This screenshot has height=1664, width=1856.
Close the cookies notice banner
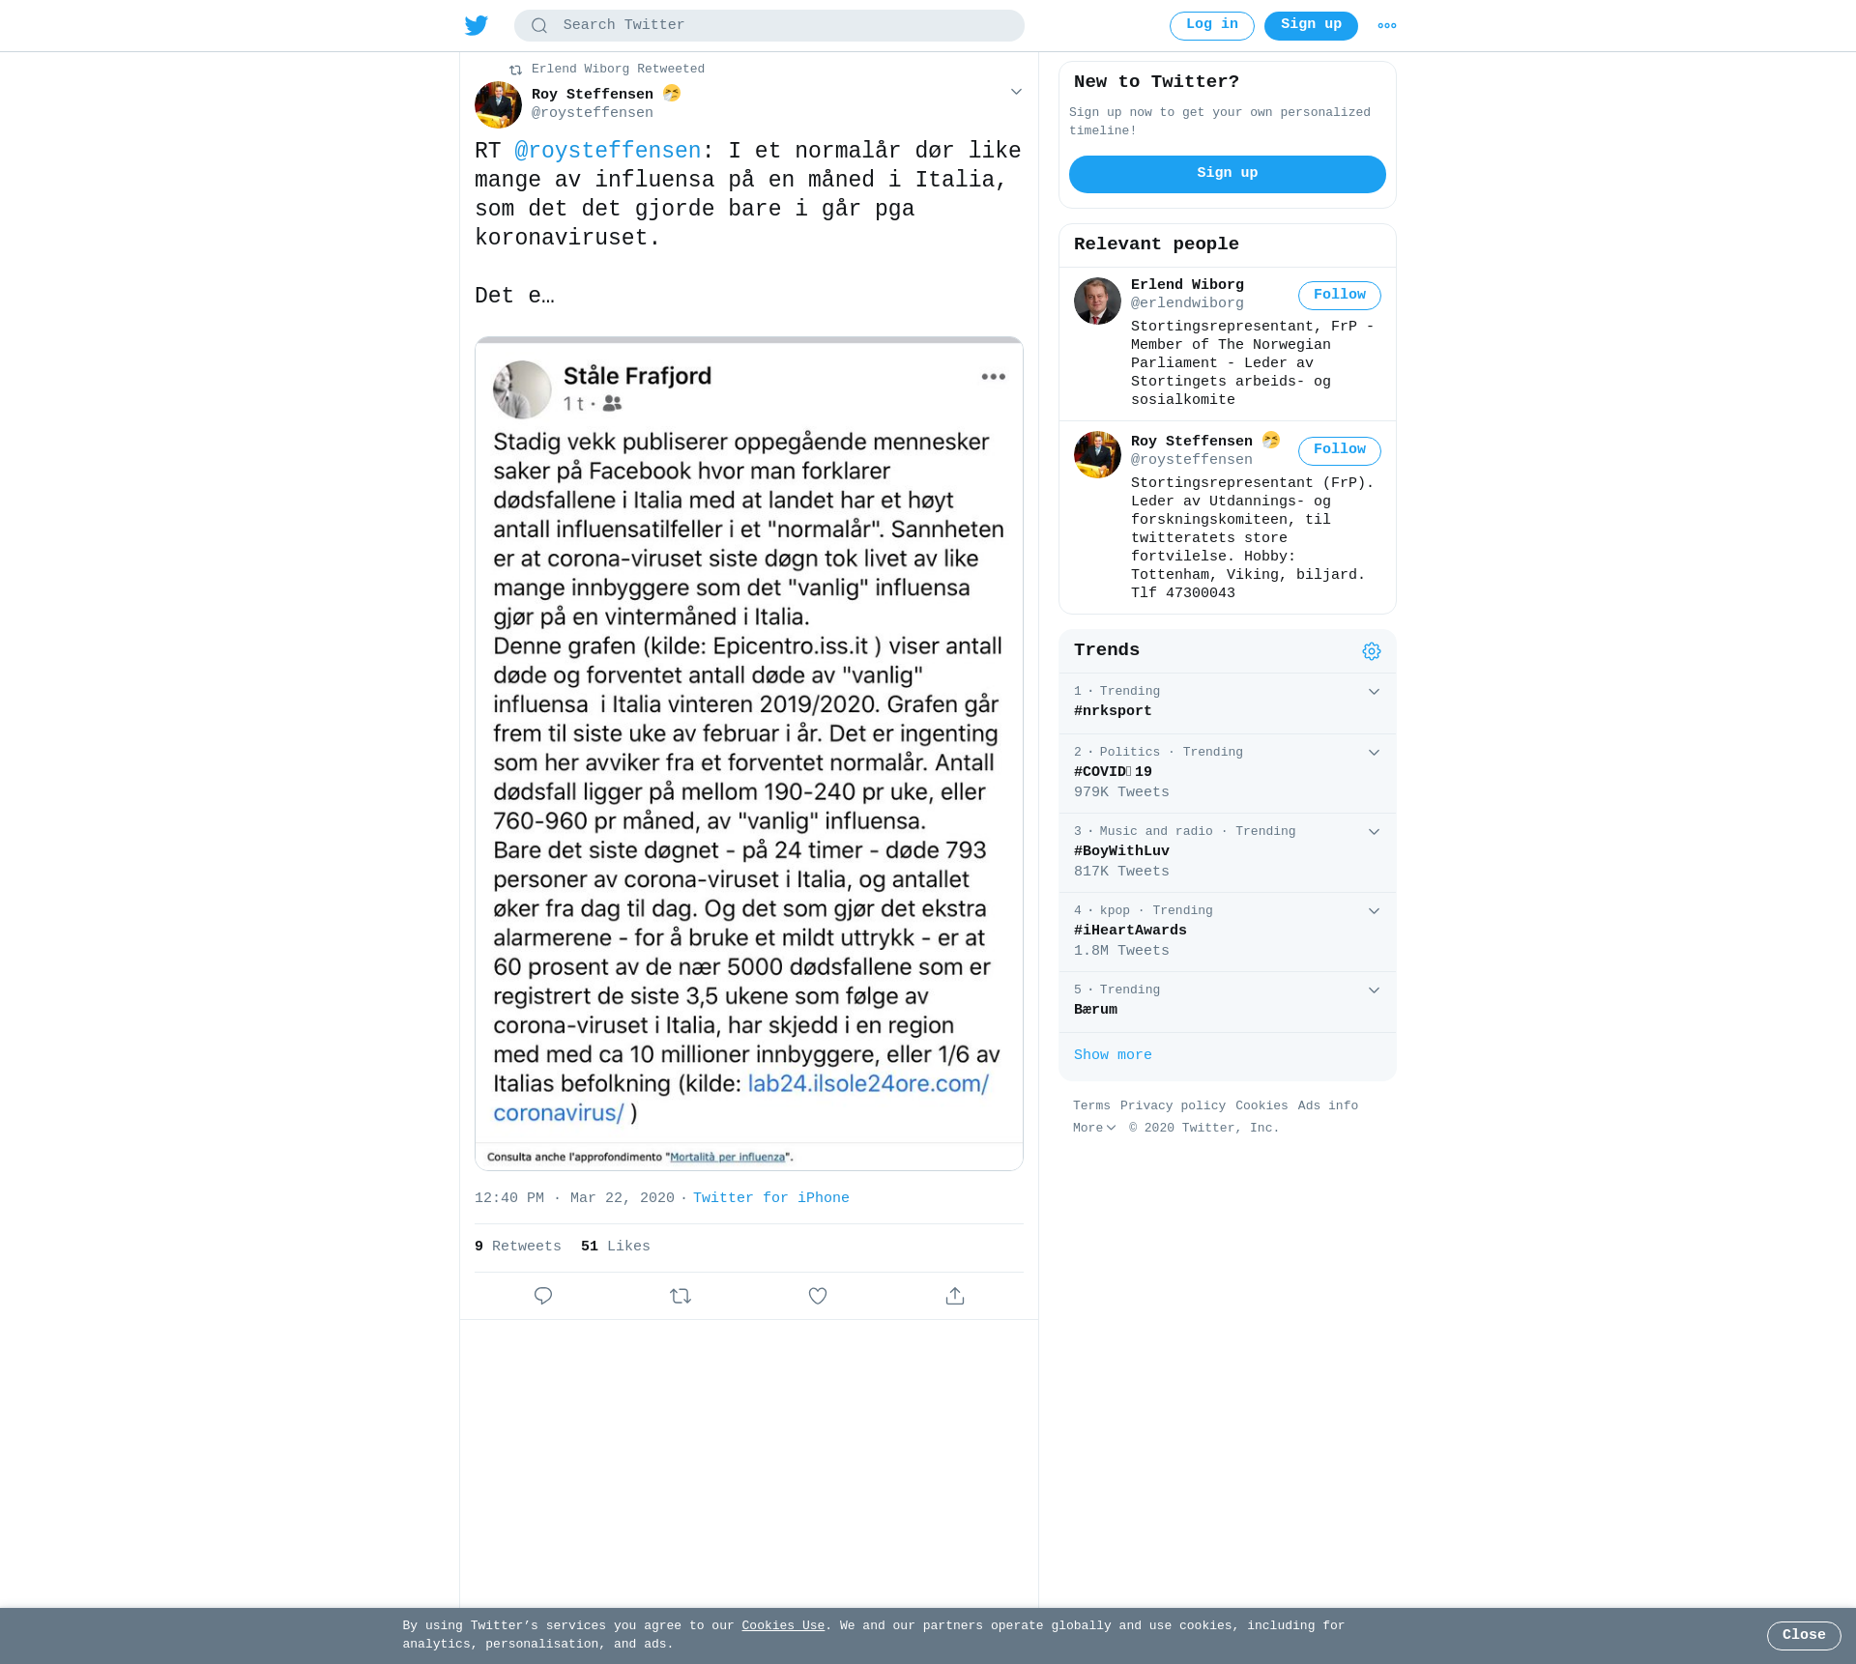1804,1635
